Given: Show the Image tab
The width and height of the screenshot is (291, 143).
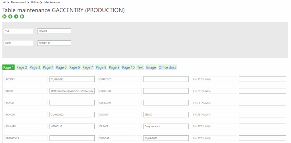Looking at the screenshot, I should 151,67.
